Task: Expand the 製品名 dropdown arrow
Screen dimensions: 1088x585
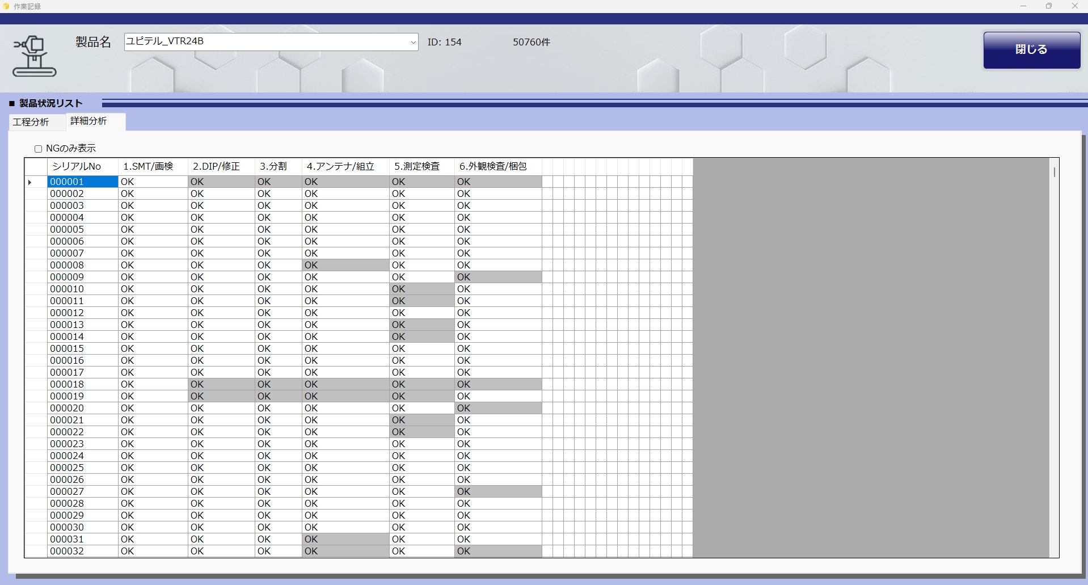Action: coord(413,42)
